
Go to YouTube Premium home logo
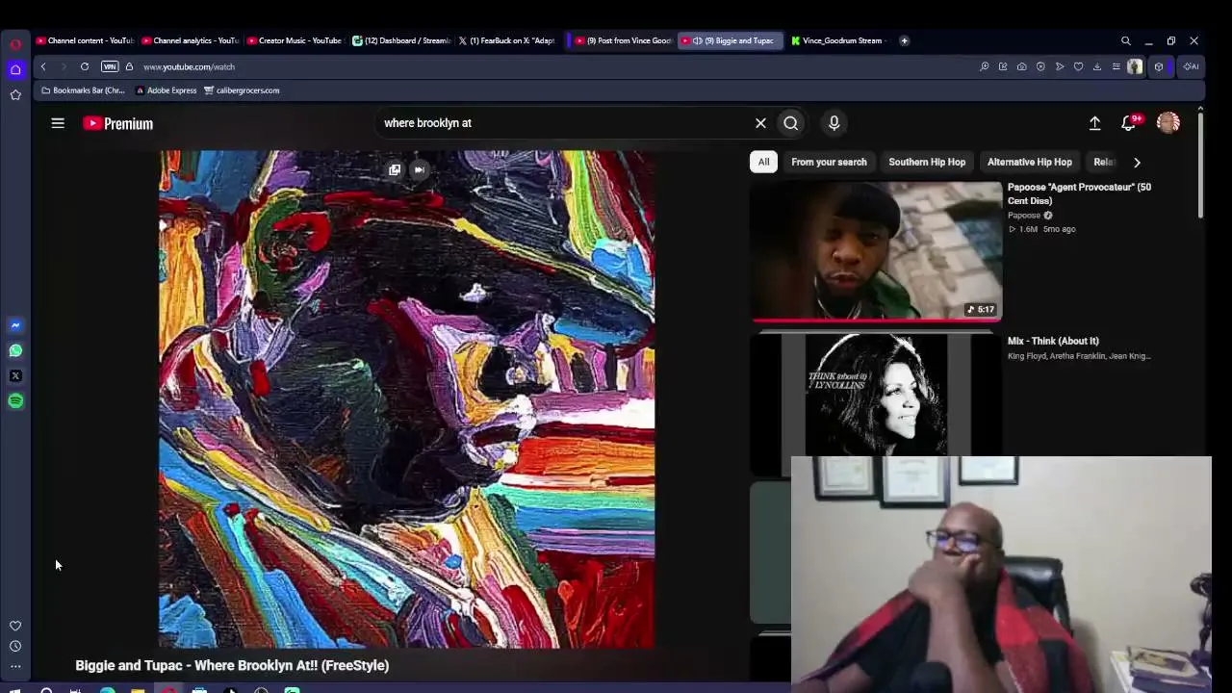tap(118, 123)
